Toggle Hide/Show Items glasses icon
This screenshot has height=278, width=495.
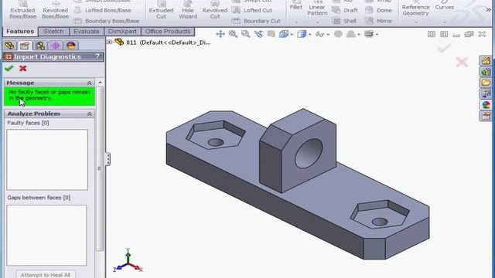click(x=320, y=34)
